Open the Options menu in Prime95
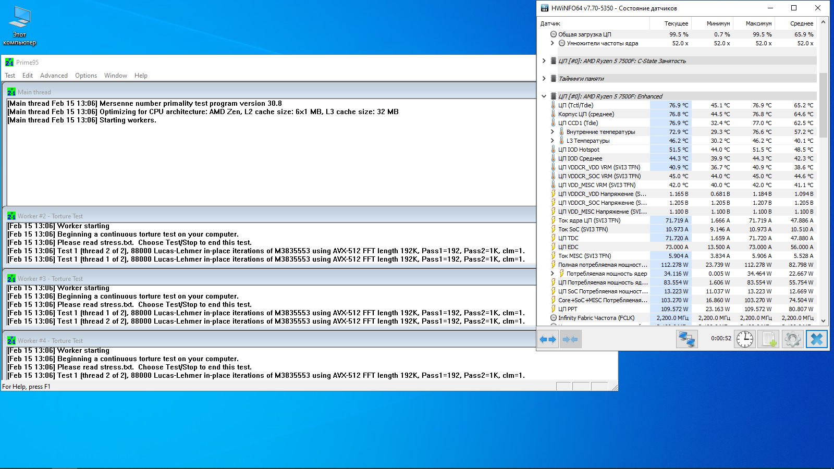Viewport: 834px width, 469px height. [x=86, y=76]
